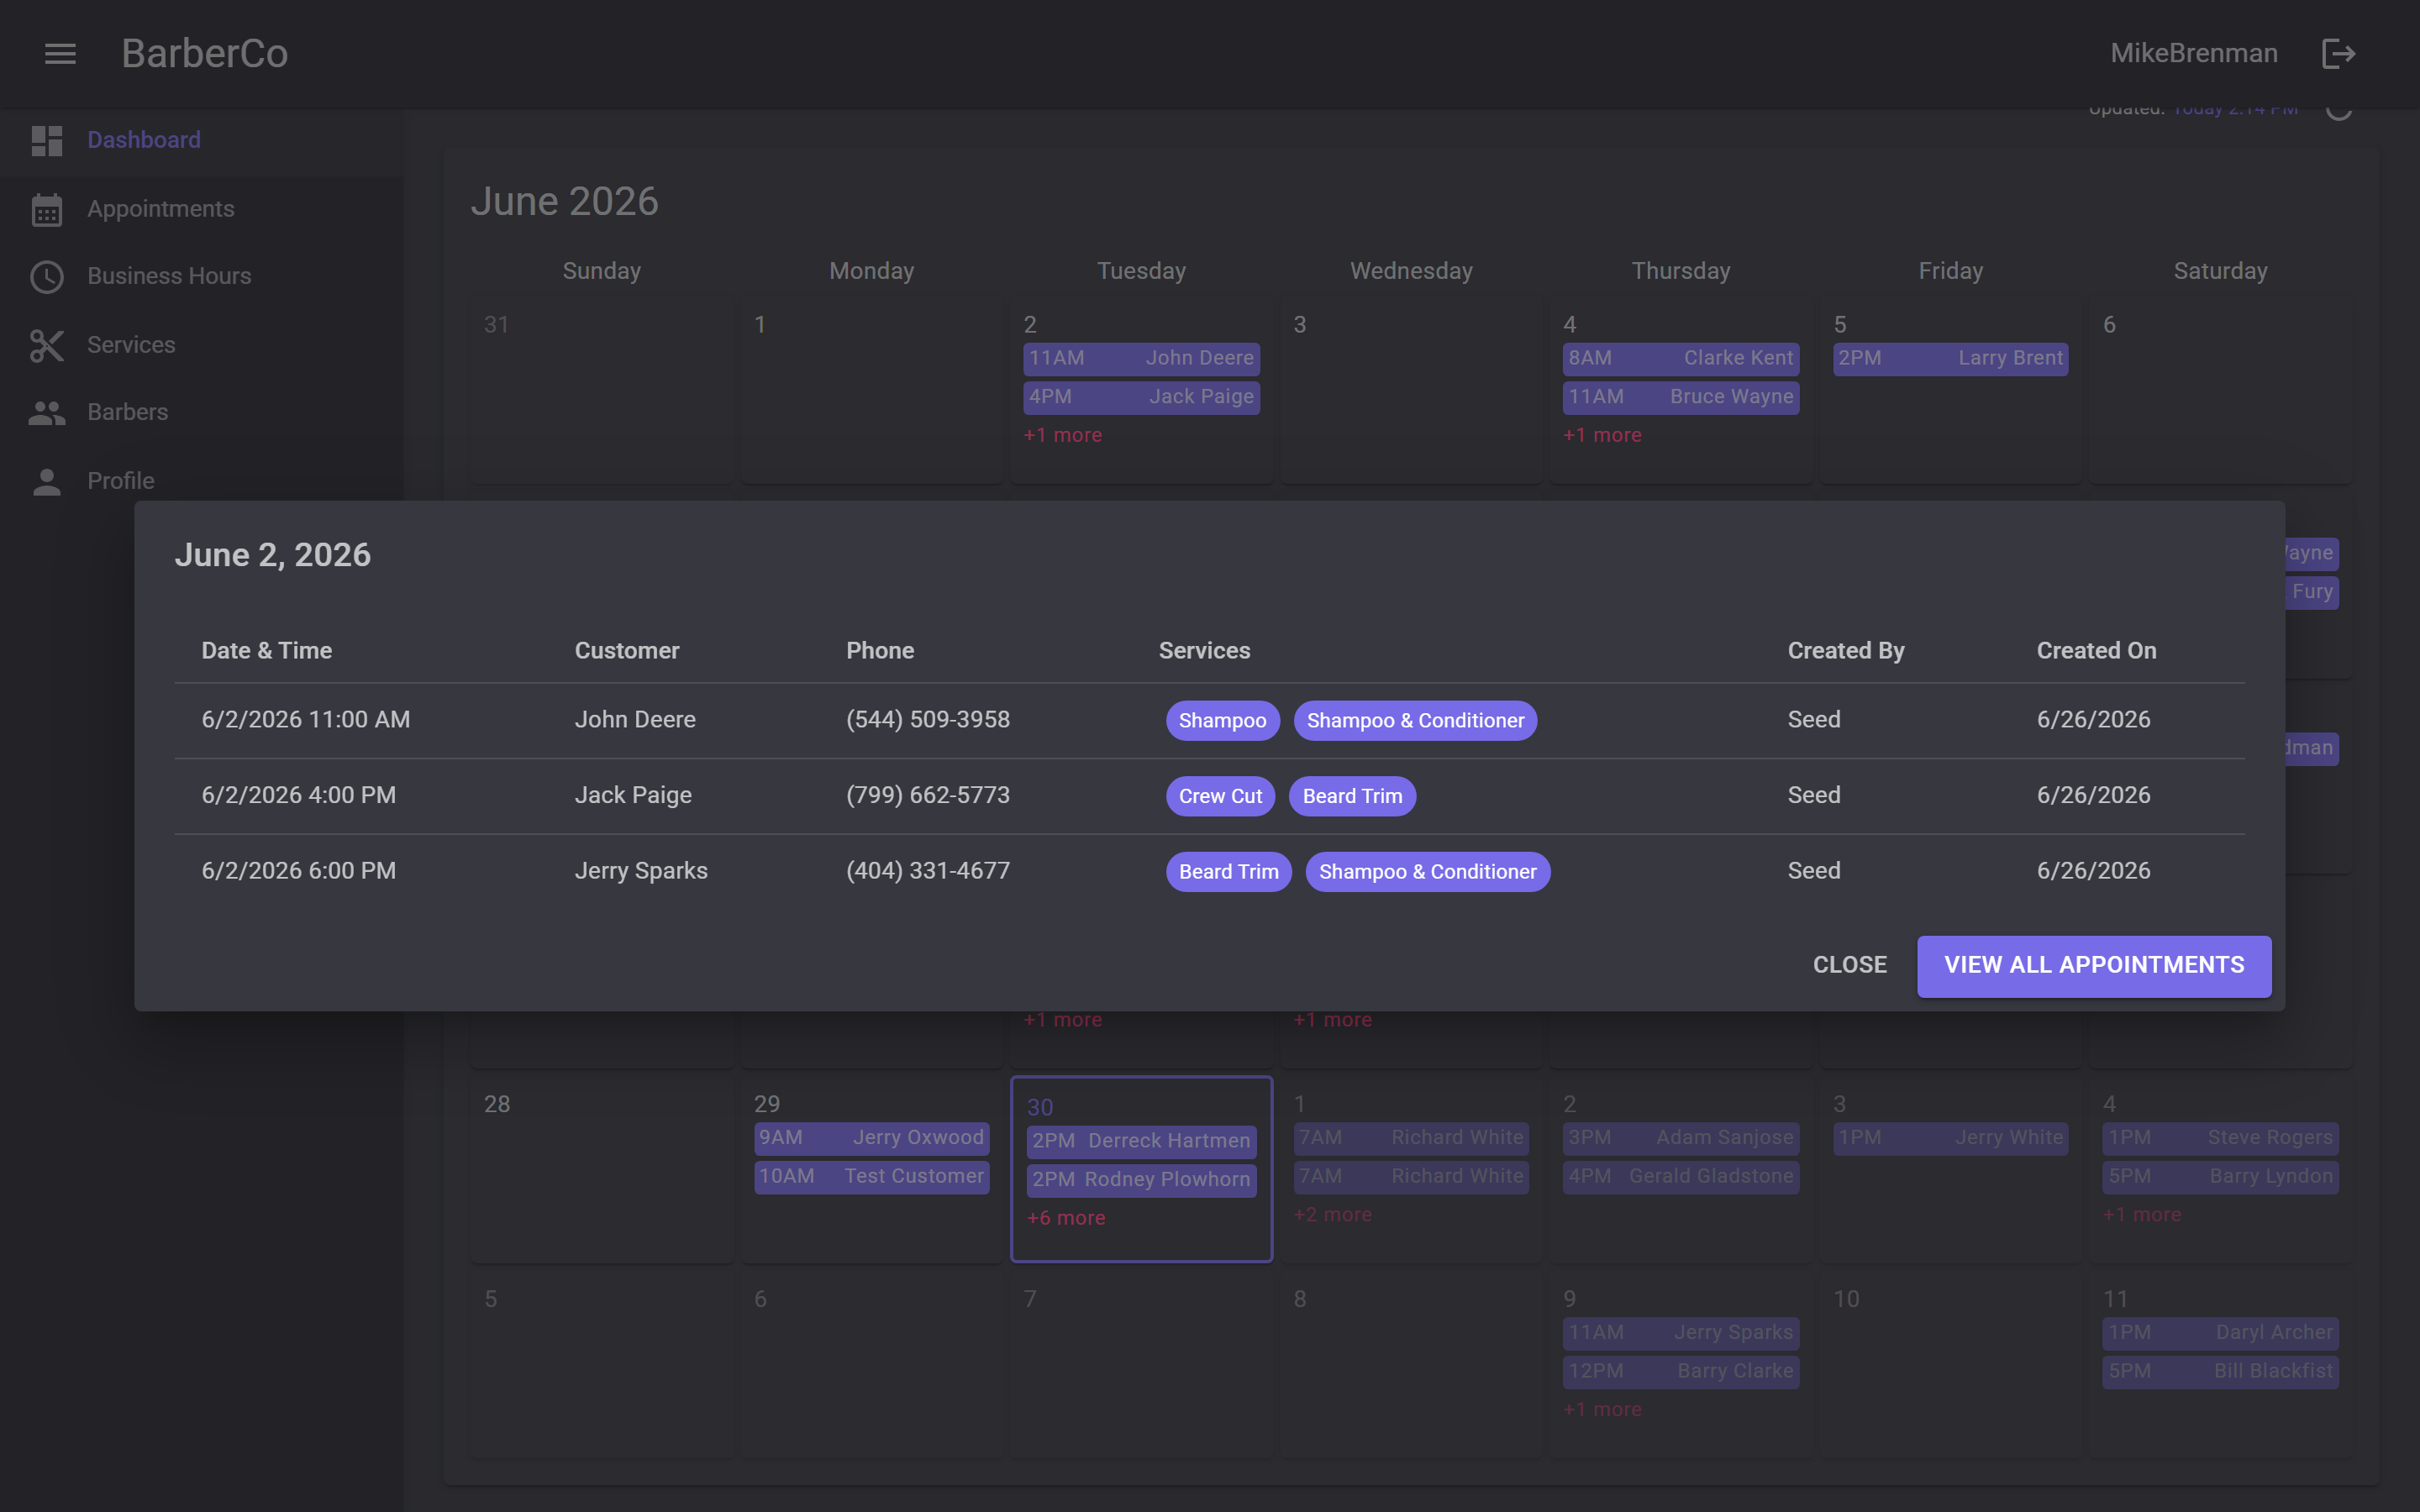Click phone (544) 509-3958
2420x1512 pixels.
tap(928, 720)
